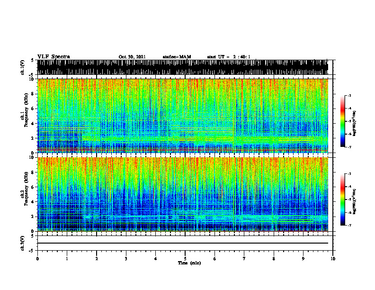Click time axis tick label "9"
The height and width of the screenshot is (290, 375).
(303, 259)
